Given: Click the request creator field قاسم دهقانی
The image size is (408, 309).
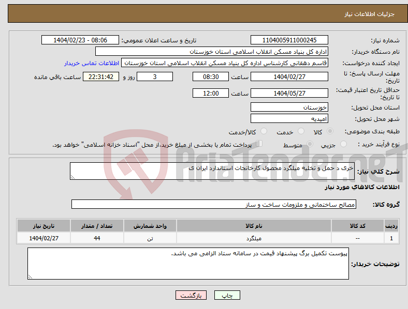Looking at the screenshot, I should (225, 63).
